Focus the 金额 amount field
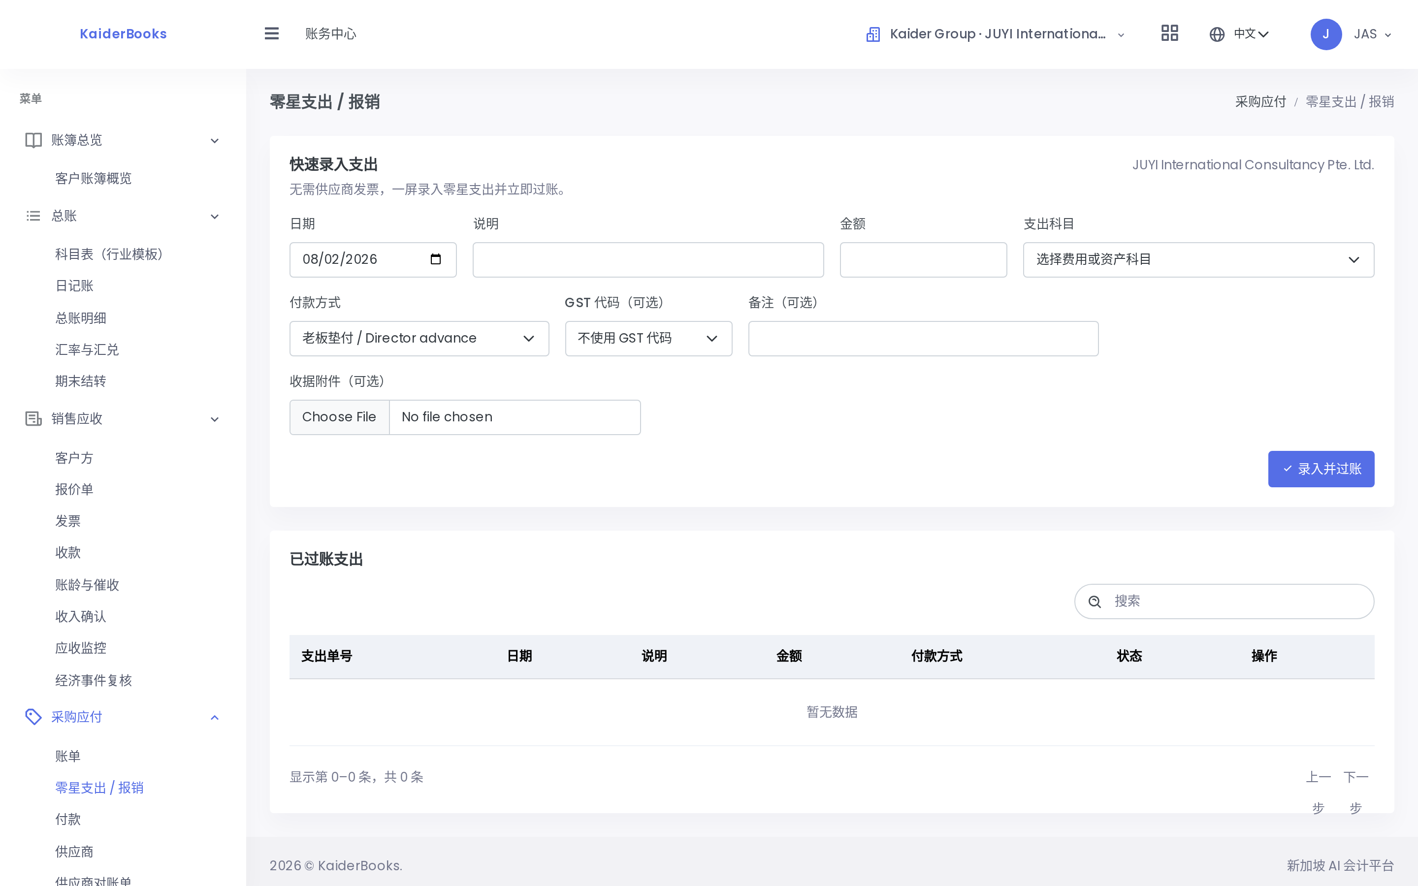The width and height of the screenshot is (1418, 886). tap(923, 259)
